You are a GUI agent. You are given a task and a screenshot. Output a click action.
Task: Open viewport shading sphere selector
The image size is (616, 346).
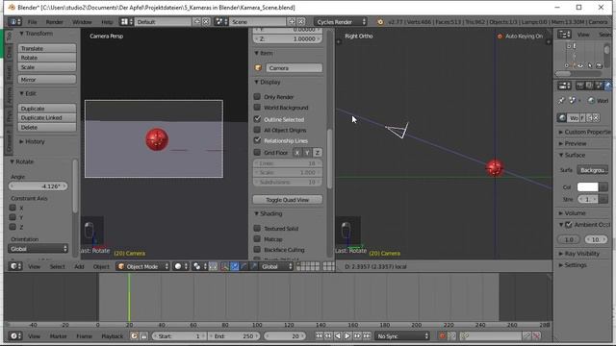pyautogui.click(x=181, y=266)
